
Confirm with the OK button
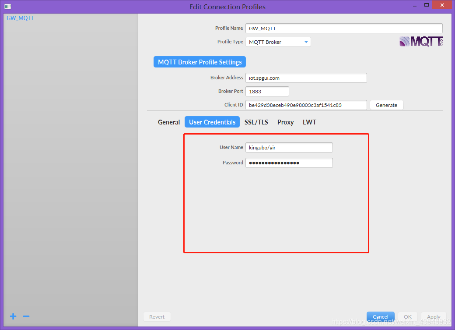408,316
